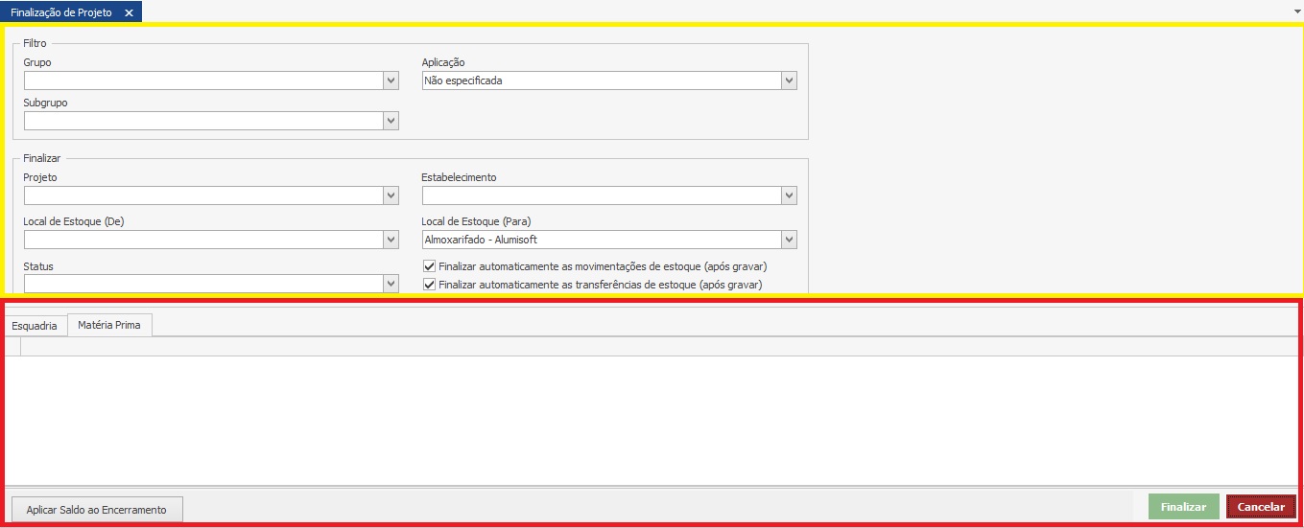The image size is (1304, 528).
Task: Select the Finalização de Projeto document tab
Action: [60, 12]
